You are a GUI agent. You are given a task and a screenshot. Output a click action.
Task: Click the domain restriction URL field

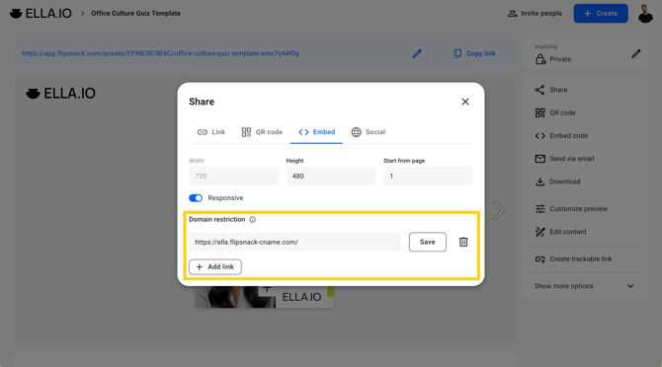point(294,242)
